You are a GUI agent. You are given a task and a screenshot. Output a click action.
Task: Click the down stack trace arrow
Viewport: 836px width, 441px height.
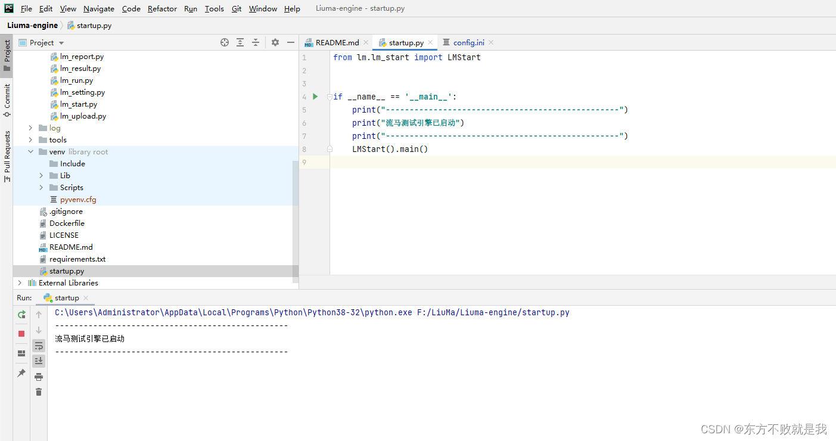click(39, 330)
